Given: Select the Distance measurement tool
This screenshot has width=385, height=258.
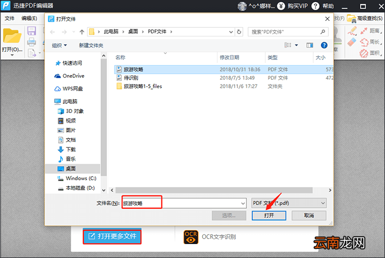Looking at the screenshot, I should [x=371, y=31].
